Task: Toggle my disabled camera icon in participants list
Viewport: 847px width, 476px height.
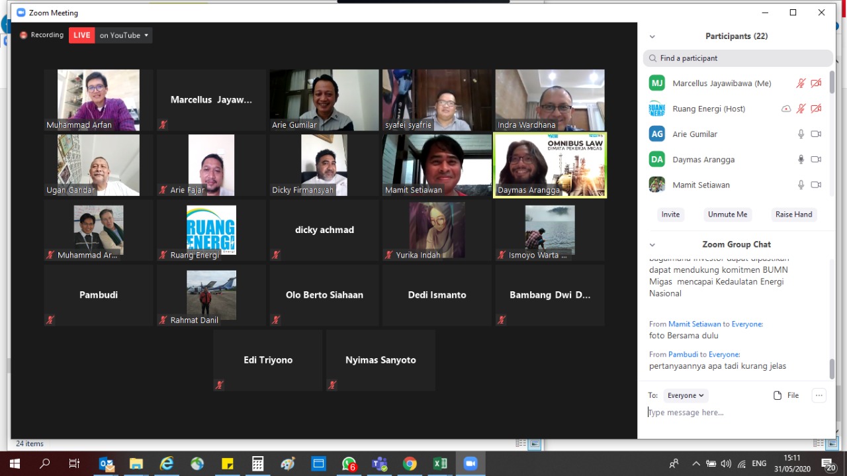Action: [x=816, y=83]
